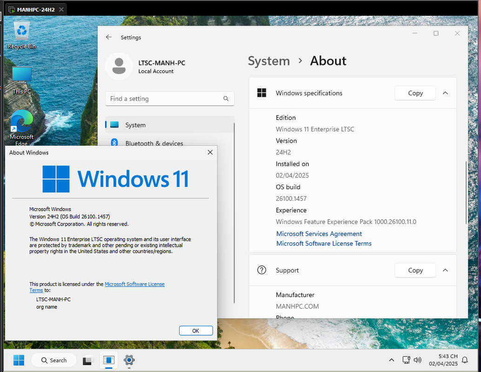Click in the Find a setting field
Screen dimensions: 481x372
pyautogui.click(x=170, y=99)
